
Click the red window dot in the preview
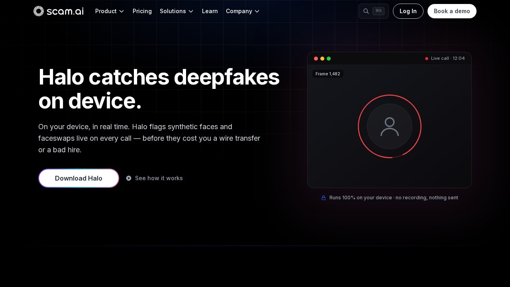pyautogui.click(x=316, y=59)
